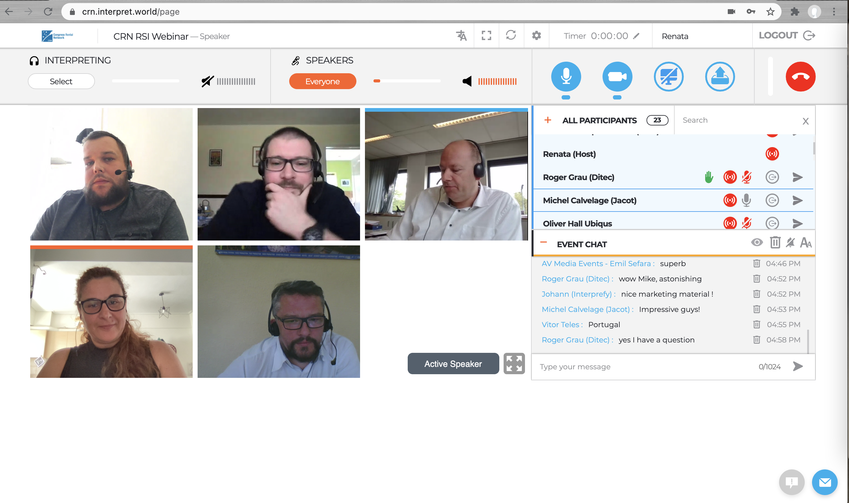Reload the browser page
The width and height of the screenshot is (849, 503).
pyautogui.click(x=48, y=12)
